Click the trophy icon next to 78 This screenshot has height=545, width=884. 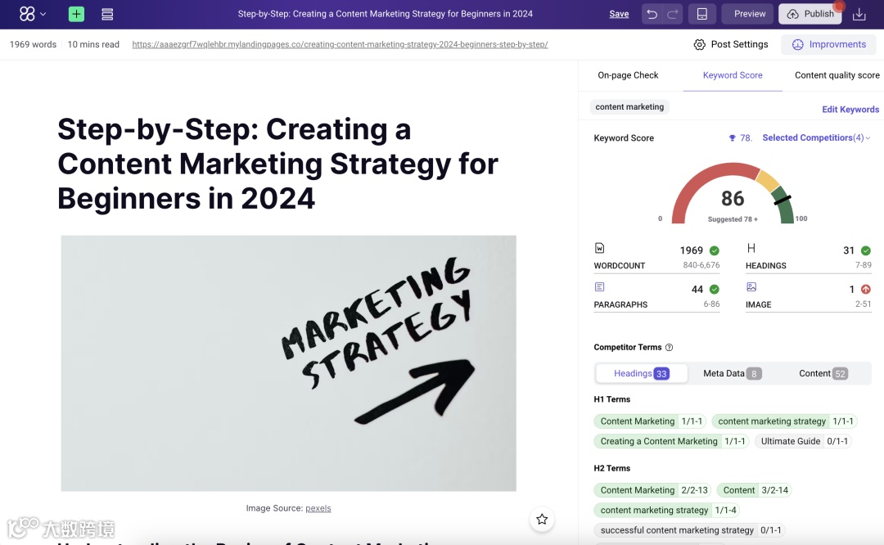[x=732, y=138]
